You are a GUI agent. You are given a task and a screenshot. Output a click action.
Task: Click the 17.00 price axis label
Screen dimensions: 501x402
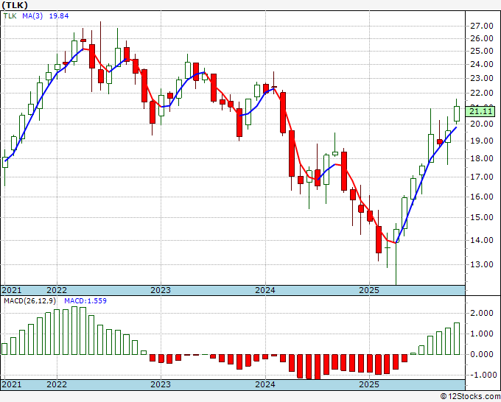482,177
